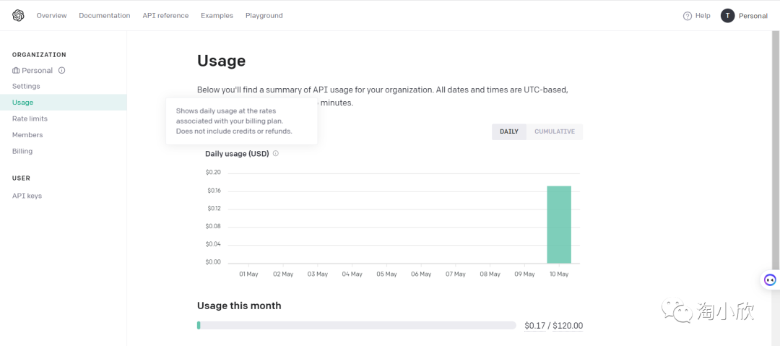Click the monthly usage progress bar
Viewport: 780px width, 346px height.
356,326
